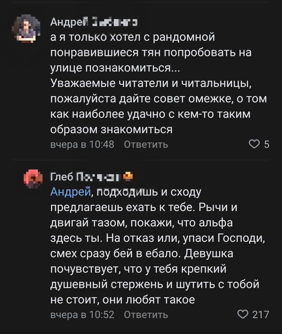Click the like count showing 5
This screenshot has height=334, width=282.
266,144
